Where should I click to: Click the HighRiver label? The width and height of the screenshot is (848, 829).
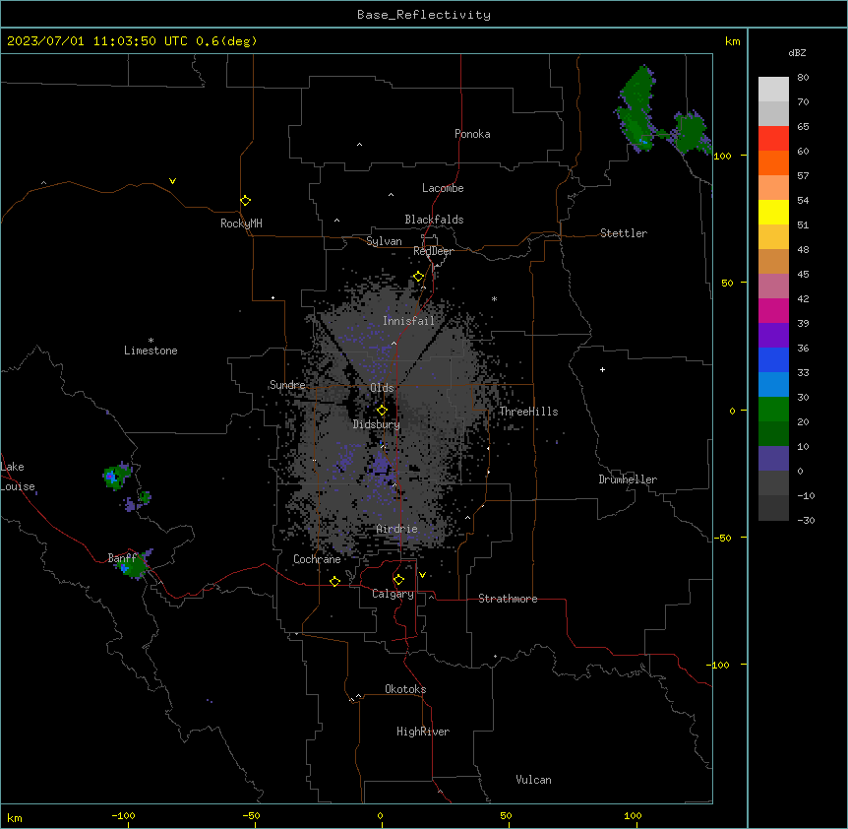(x=423, y=732)
